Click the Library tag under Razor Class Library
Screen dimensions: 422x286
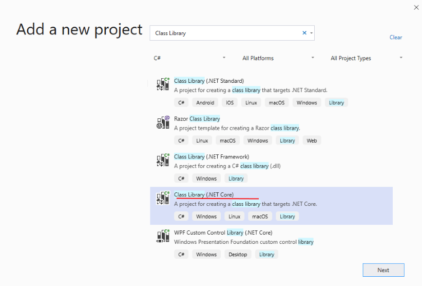pos(287,141)
